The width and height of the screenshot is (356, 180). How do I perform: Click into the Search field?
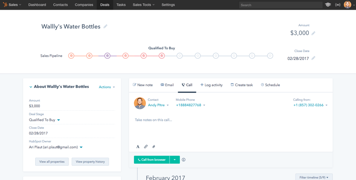(280, 5)
